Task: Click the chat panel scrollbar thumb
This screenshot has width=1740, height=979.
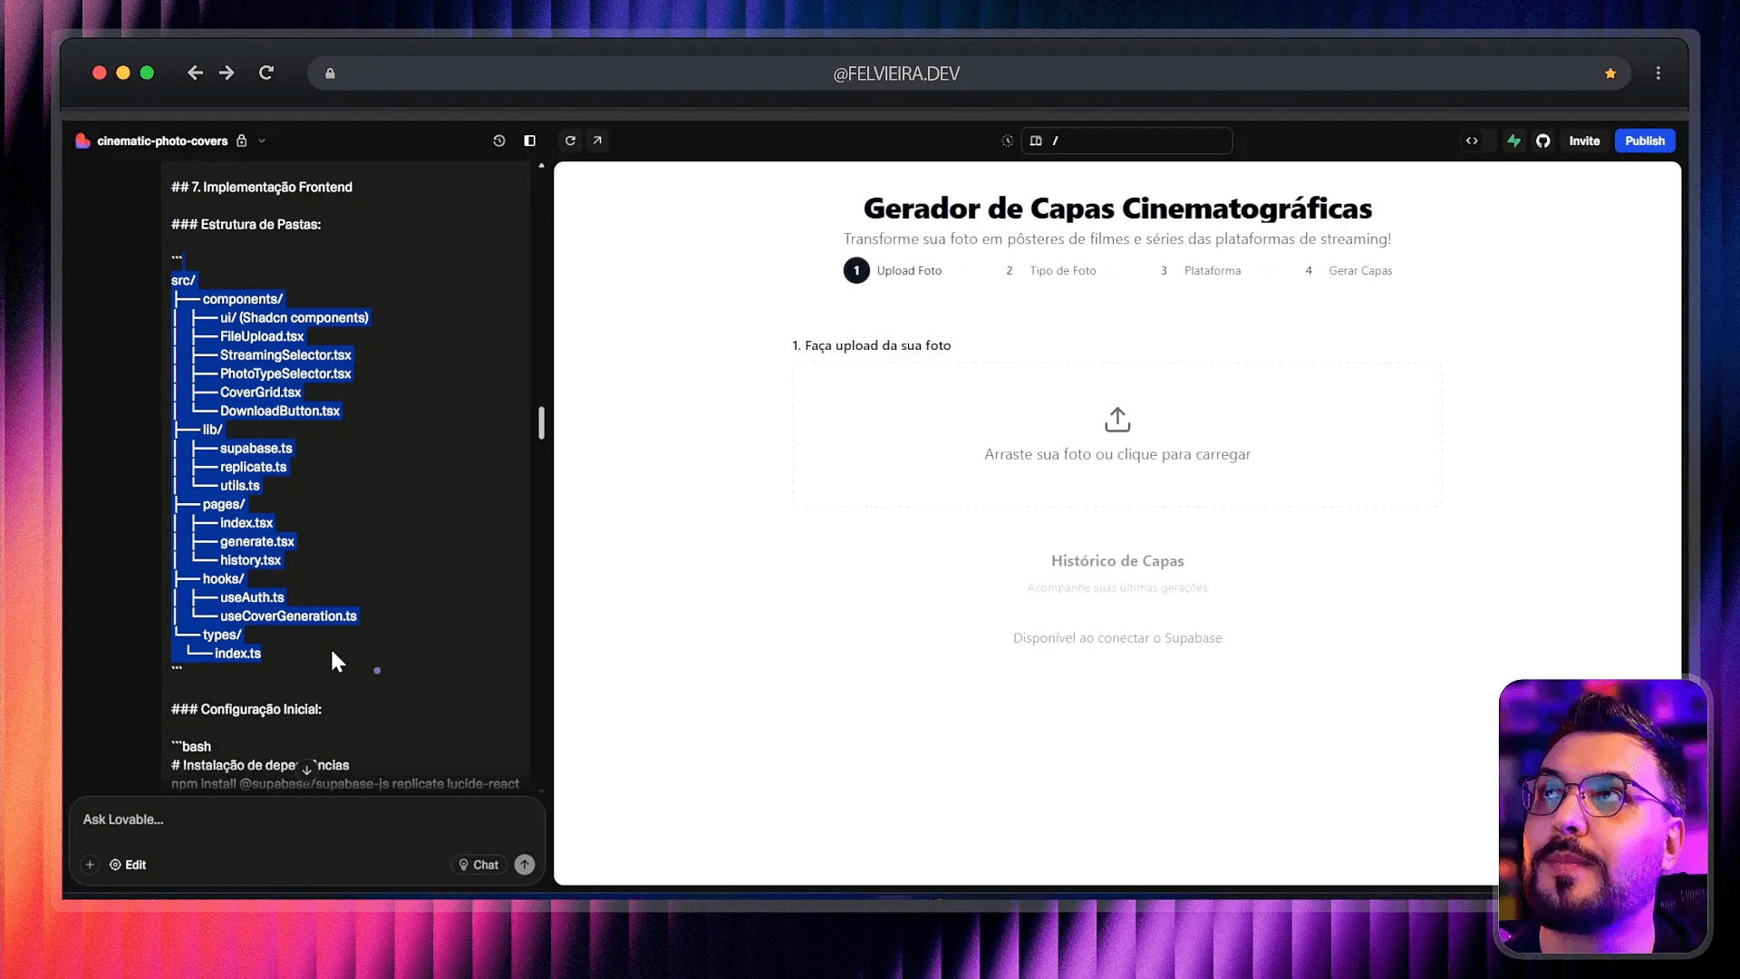Action: point(541,423)
